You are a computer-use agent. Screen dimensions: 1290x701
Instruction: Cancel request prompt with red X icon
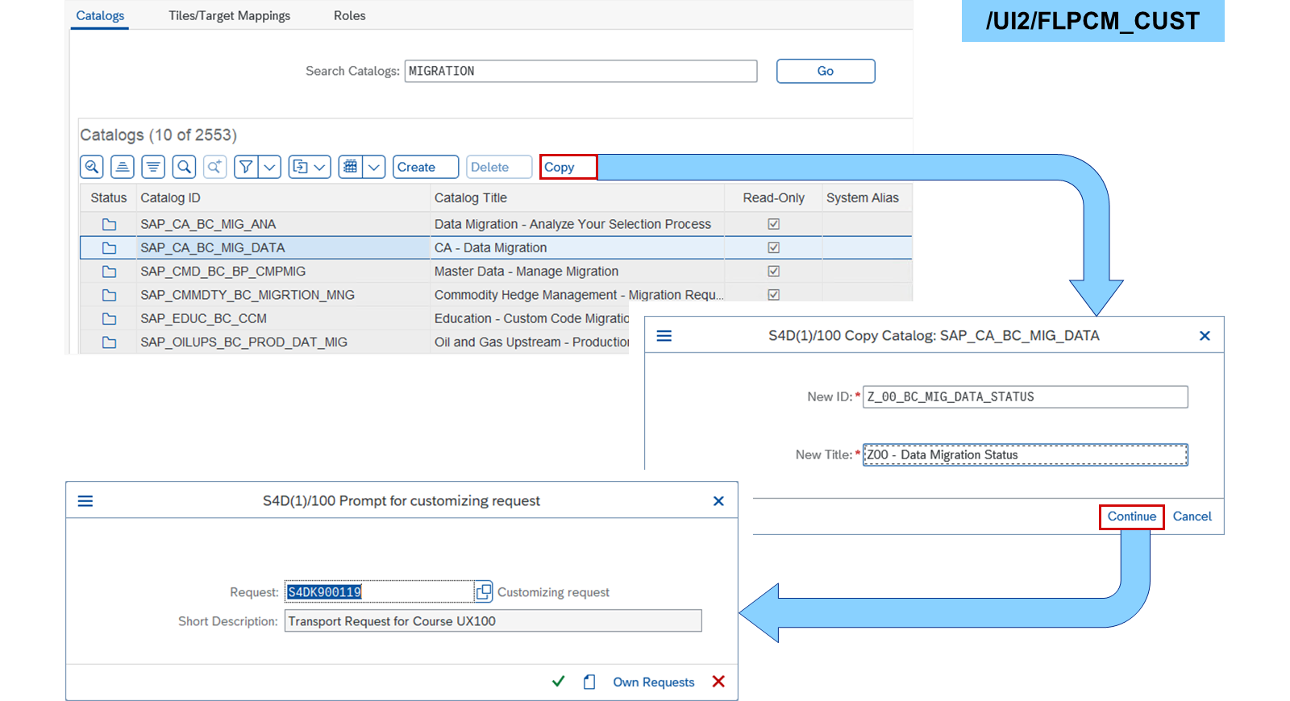point(718,682)
